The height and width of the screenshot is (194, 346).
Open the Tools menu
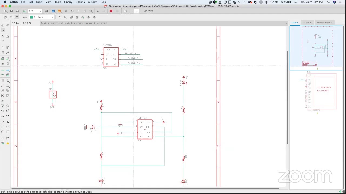pyautogui.click(x=58, y=2)
